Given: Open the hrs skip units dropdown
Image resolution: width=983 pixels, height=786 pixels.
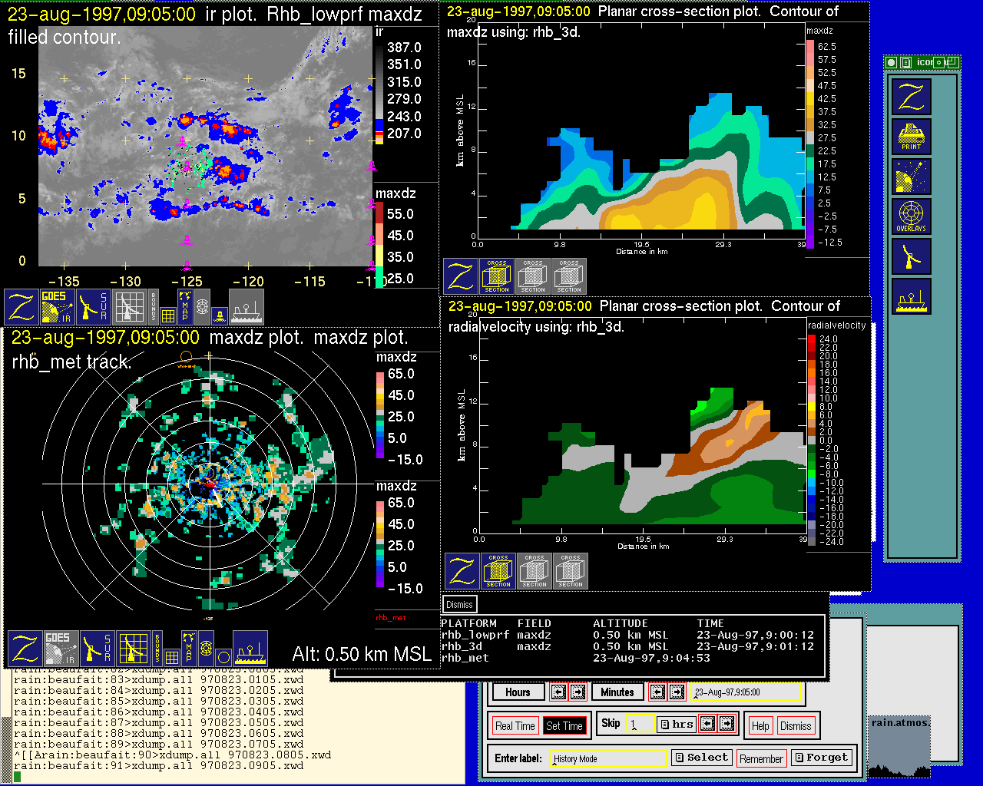Looking at the screenshot, I should tap(676, 724).
